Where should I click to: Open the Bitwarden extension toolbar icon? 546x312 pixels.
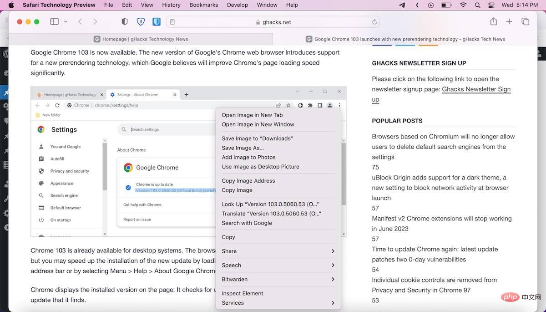(156, 22)
